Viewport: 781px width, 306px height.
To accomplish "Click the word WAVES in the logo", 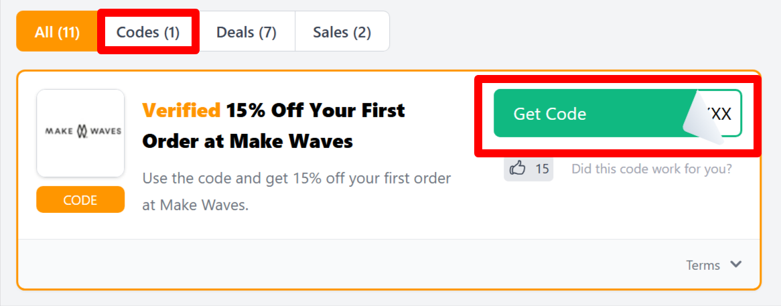I will (106, 131).
